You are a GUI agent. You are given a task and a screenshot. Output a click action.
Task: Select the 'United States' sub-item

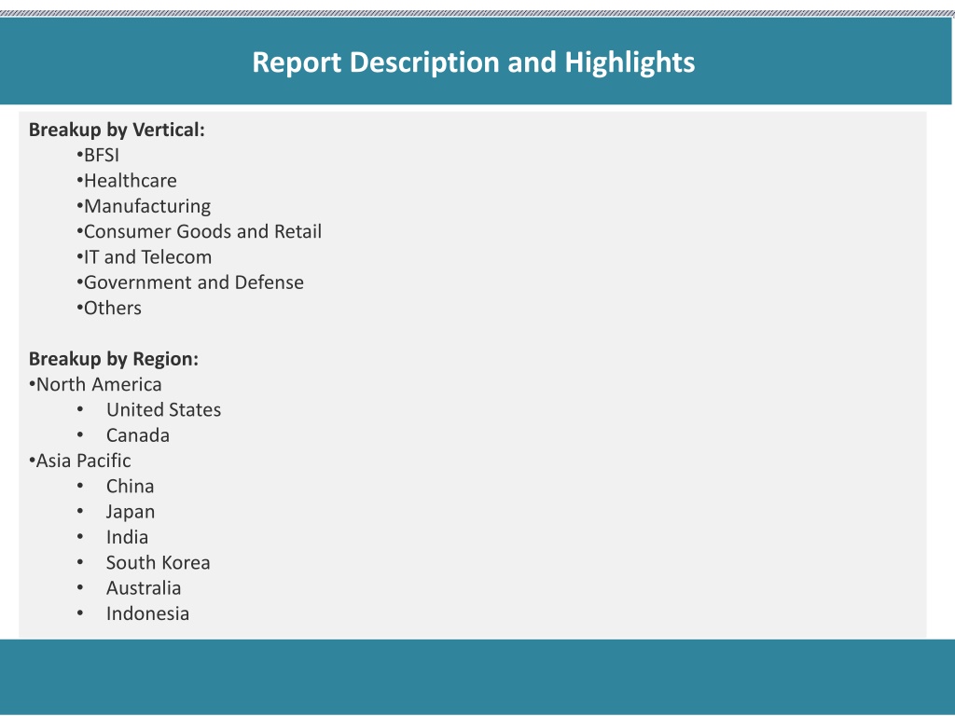164,410
